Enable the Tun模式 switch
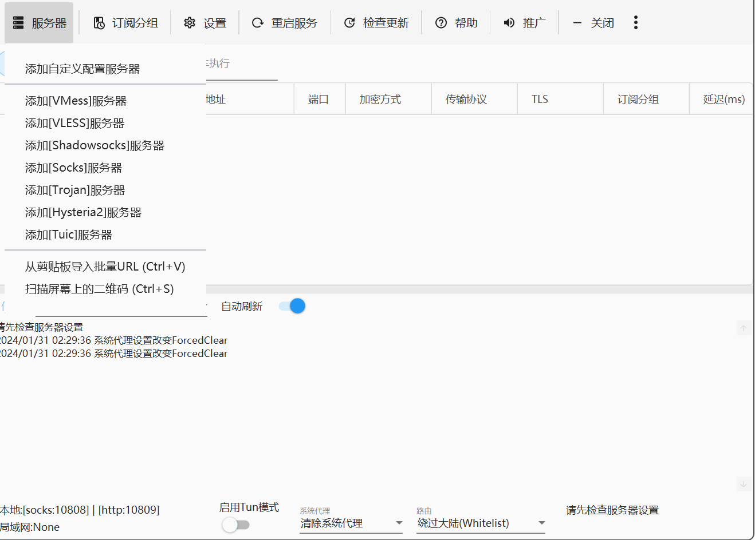The height and width of the screenshot is (540, 755). pos(237,524)
